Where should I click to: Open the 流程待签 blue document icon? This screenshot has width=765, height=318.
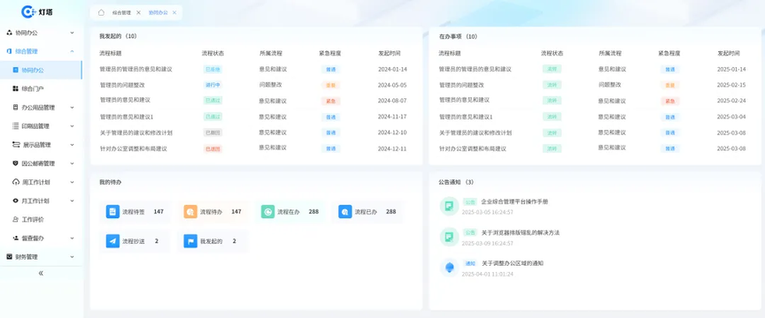click(x=112, y=211)
